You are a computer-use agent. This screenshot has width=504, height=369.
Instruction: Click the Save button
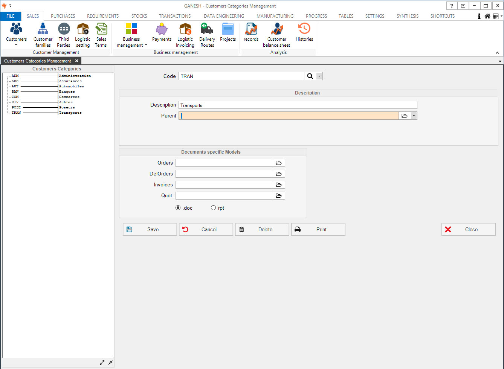[150, 229]
